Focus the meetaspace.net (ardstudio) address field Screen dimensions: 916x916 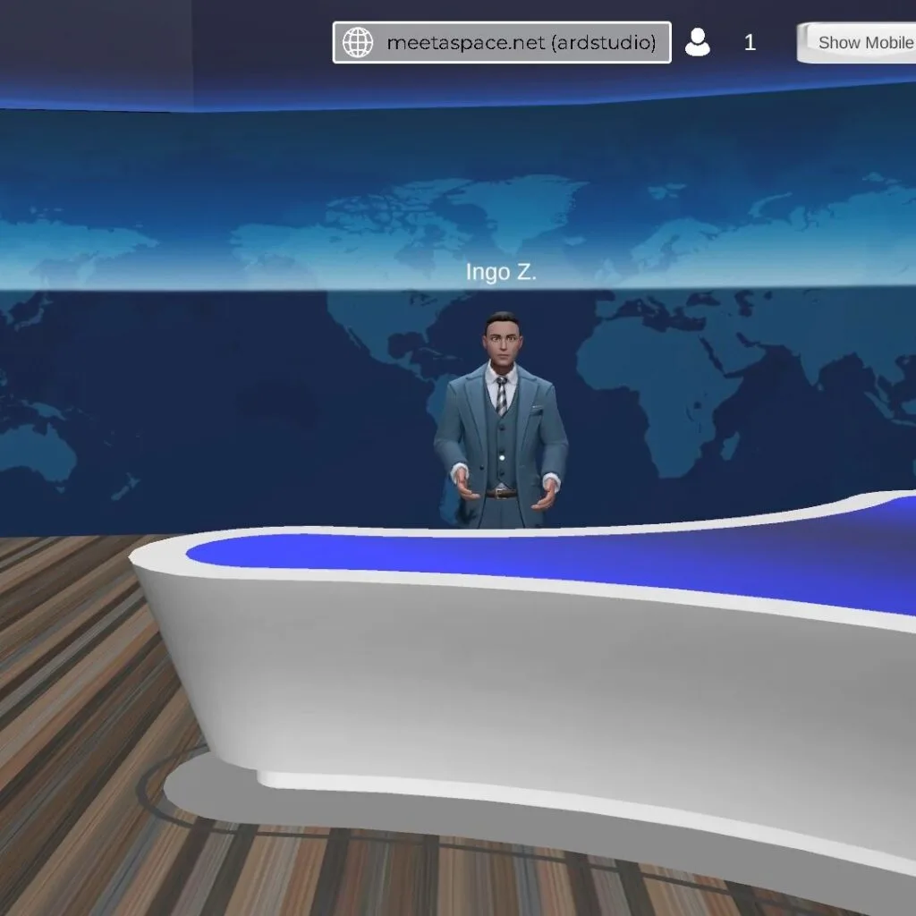[x=521, y=42]
